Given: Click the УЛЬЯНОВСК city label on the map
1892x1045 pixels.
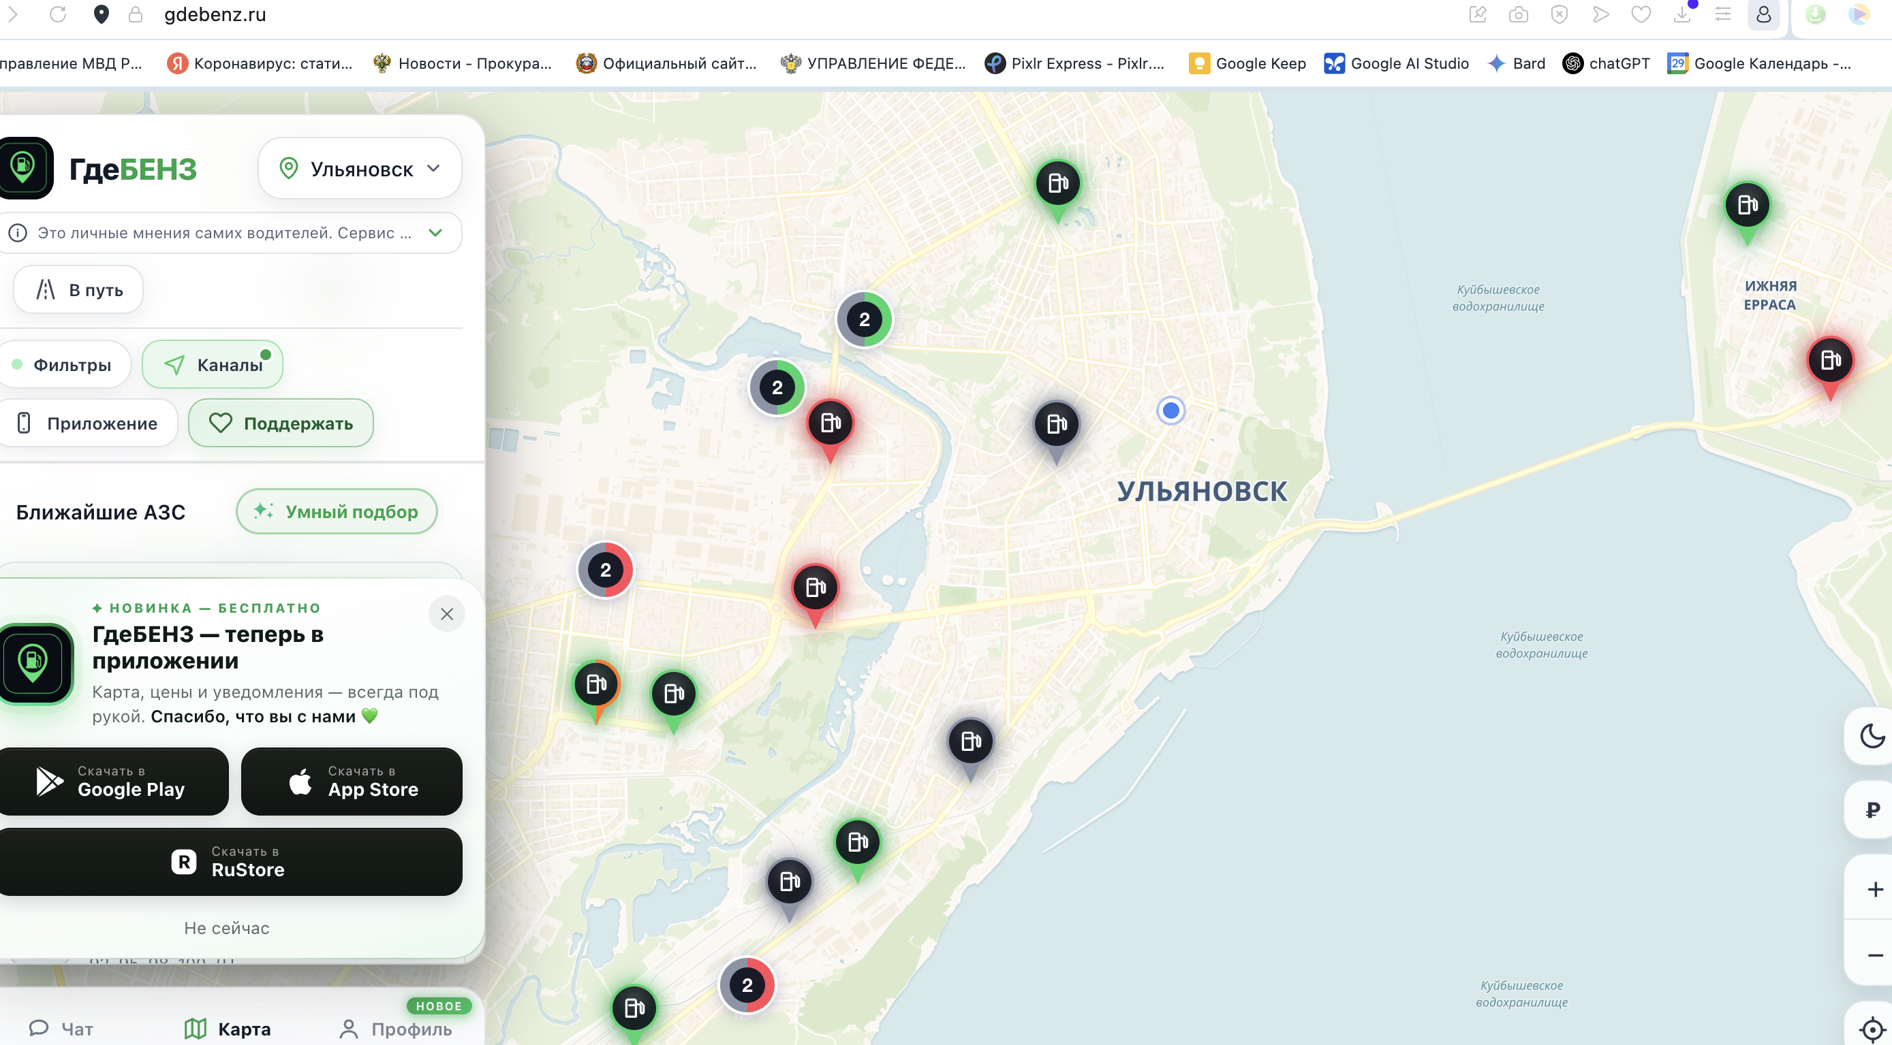Looking at the screenshot, I should [1203, 491].
